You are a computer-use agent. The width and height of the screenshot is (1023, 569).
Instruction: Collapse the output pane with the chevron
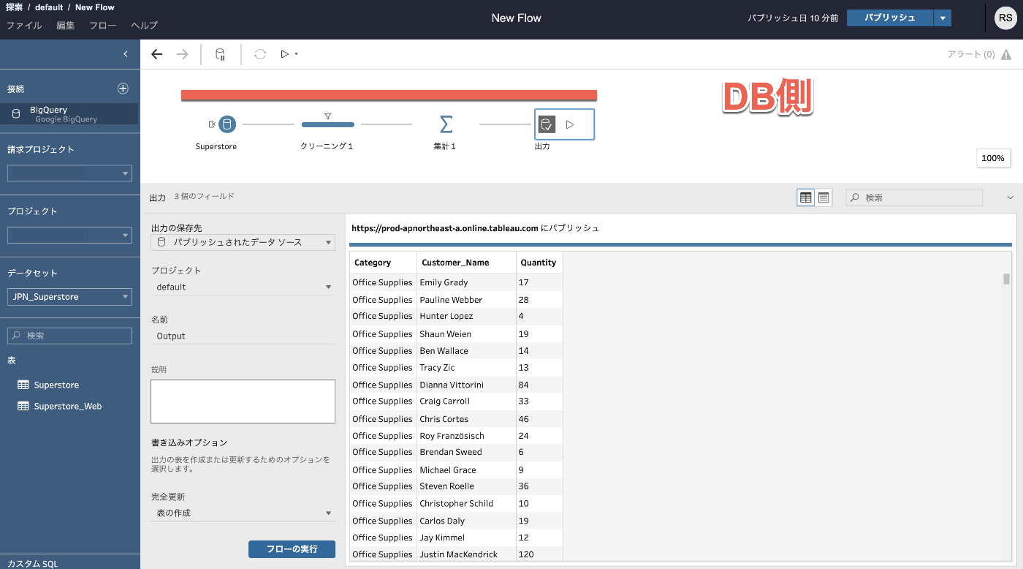coord(1011,197)
